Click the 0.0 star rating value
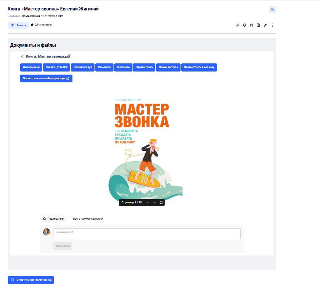 pos(36,25)
